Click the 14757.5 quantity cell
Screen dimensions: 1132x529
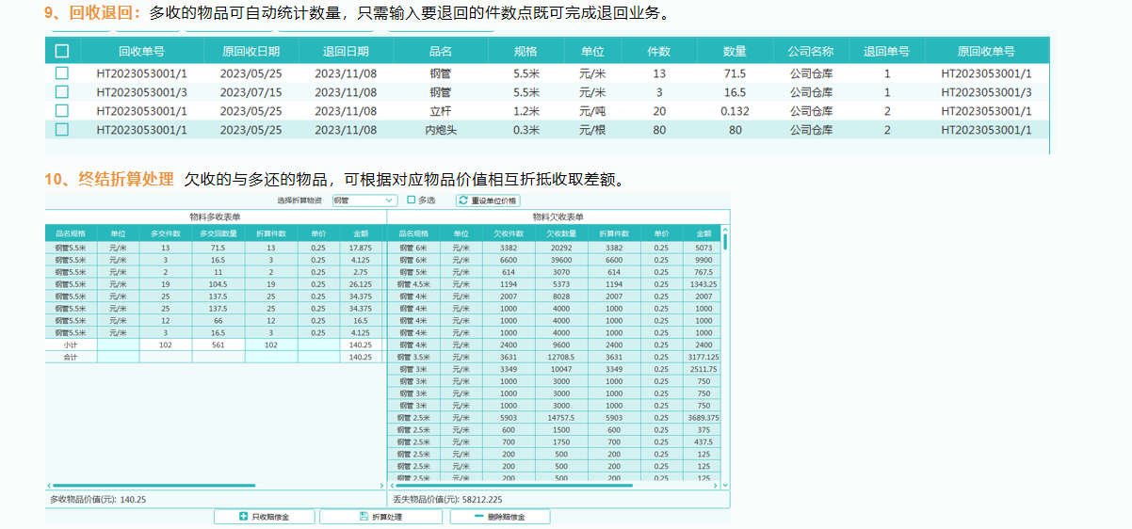tap(561, 418)
